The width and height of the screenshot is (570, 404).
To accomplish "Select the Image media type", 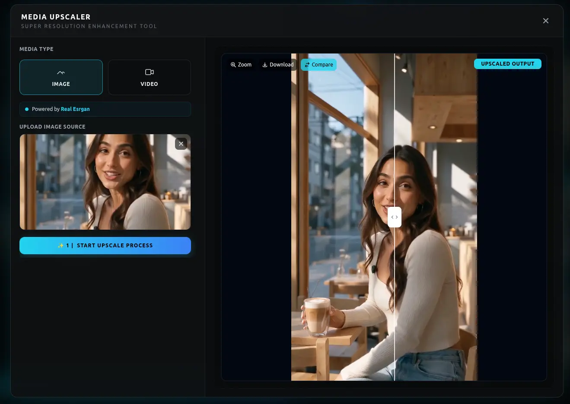I will click(61, 77).
